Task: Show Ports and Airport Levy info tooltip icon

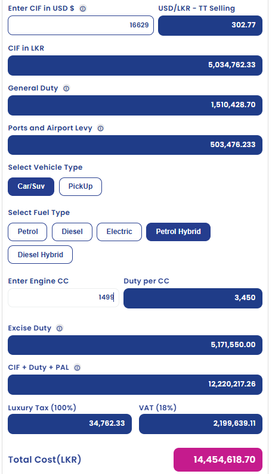Action: [101, 128]
